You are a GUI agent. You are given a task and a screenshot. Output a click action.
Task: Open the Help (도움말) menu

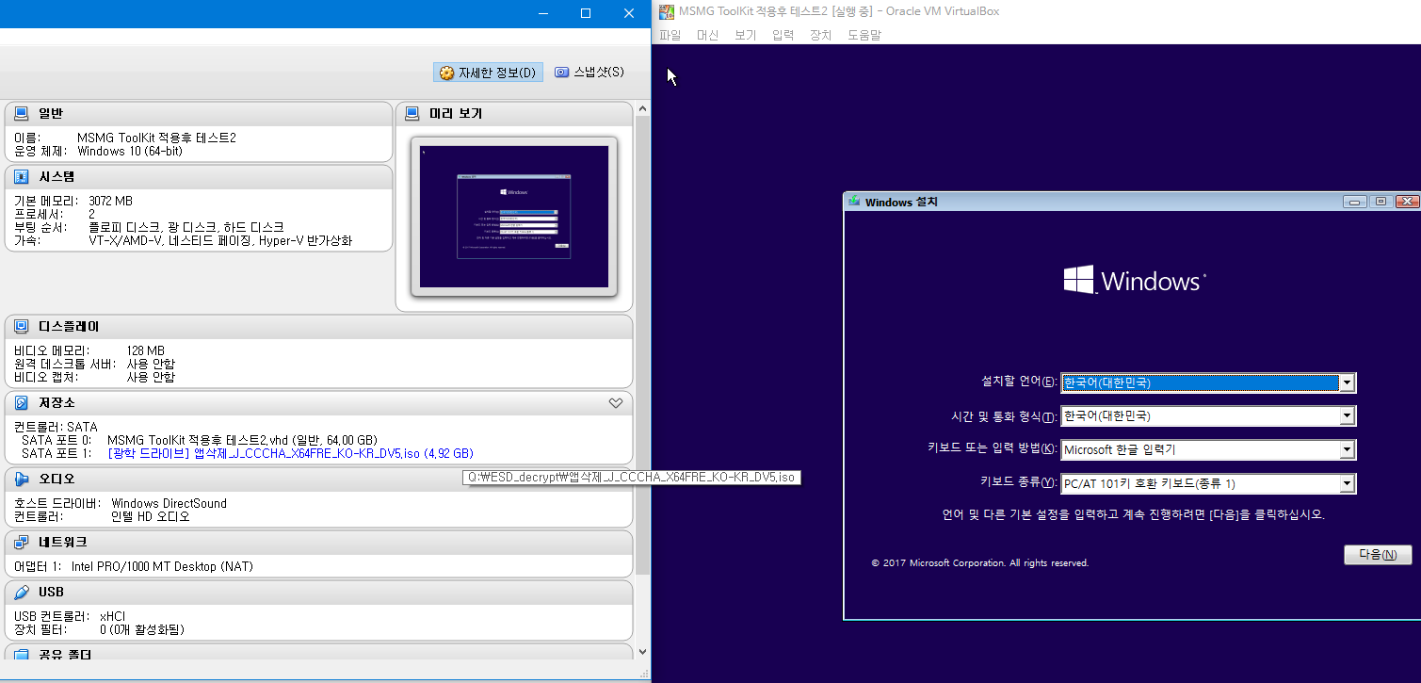click(x=864, y=35)
